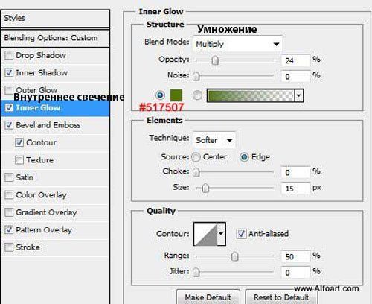Viewport: 372px width, 304px height.
Task: Enable the Drop Shadow checkbox
Action: tap(9, 55)
